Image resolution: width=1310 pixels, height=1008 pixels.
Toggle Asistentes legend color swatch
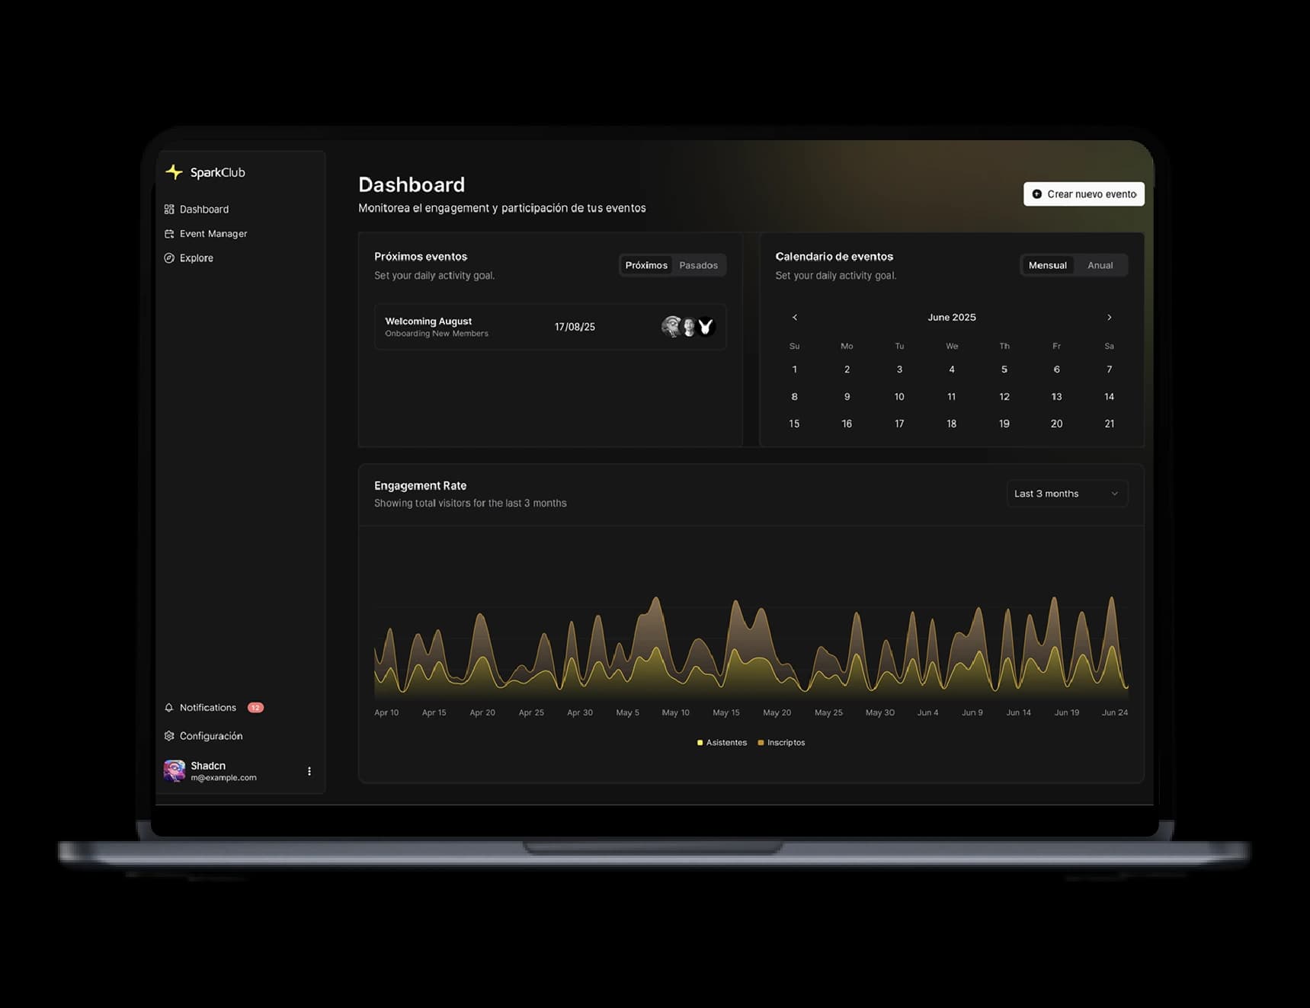tap(700, 743)
